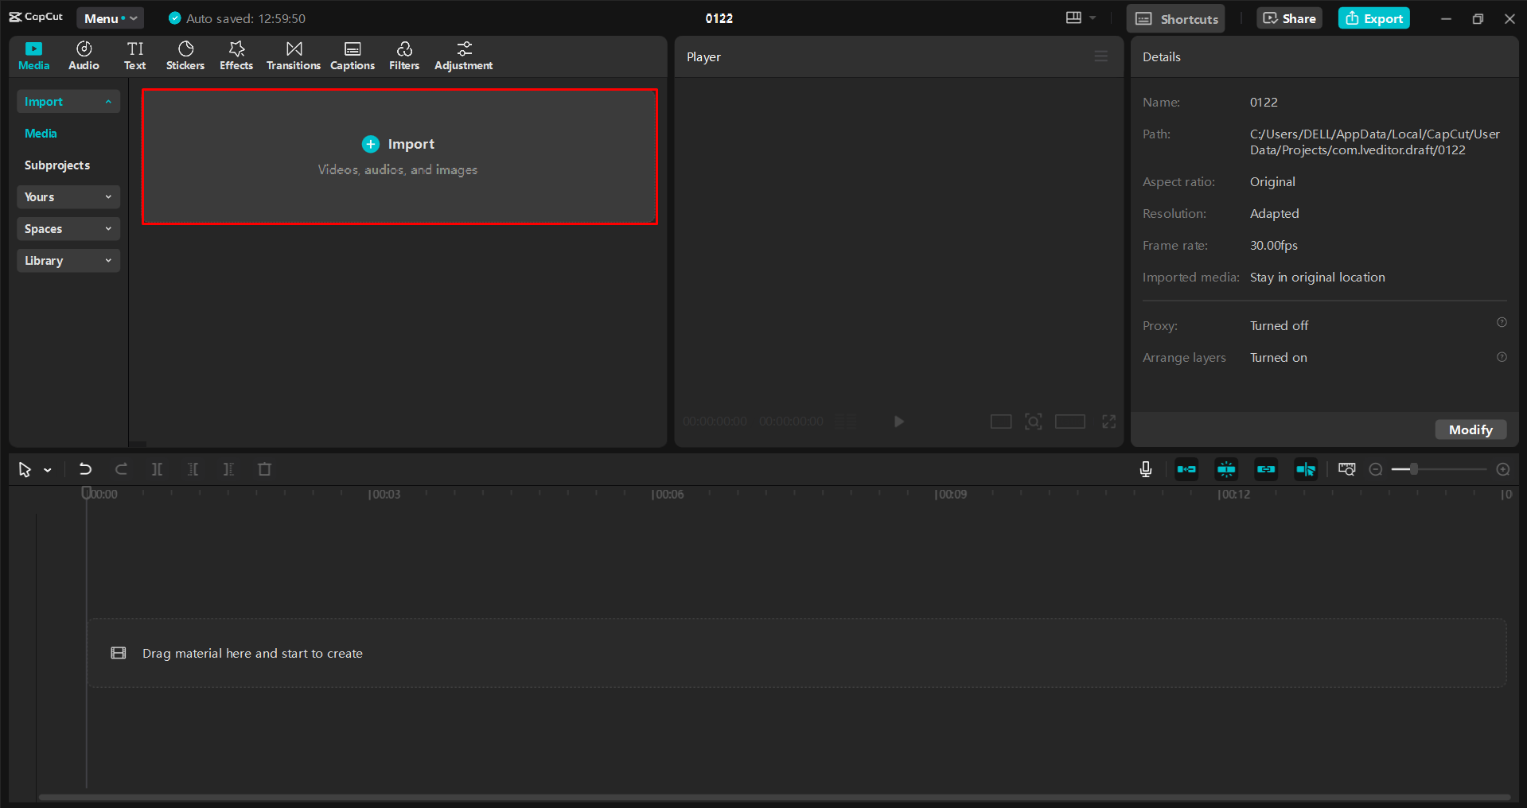Click the Delete icon above the timeline
The height and width of the screenshot is (808, 1527).
(x=265, y=469)
